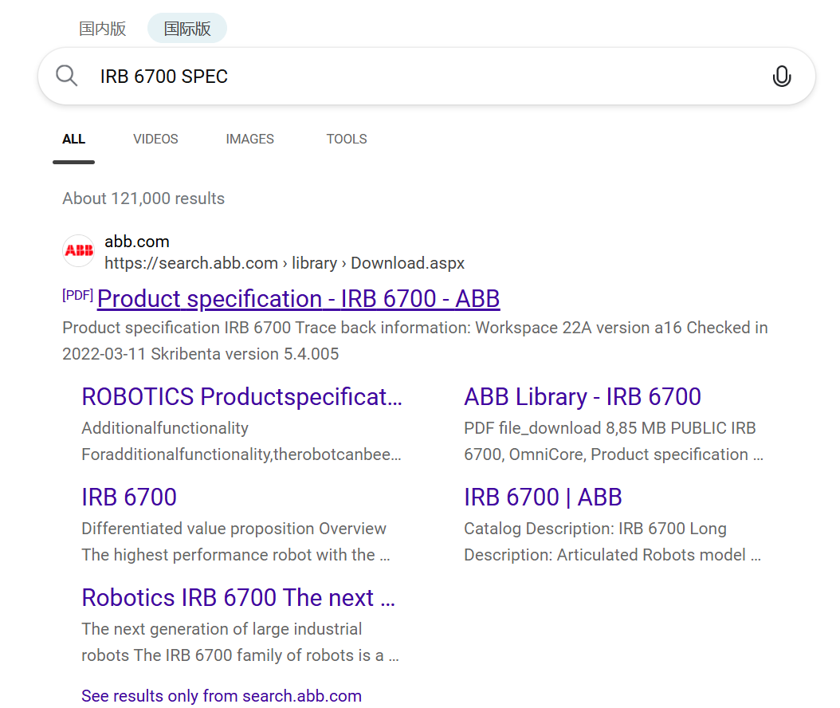Click the search.abb.com URL breadcrumb
Viewport: 840px width, 708px height.
point(285,263)
